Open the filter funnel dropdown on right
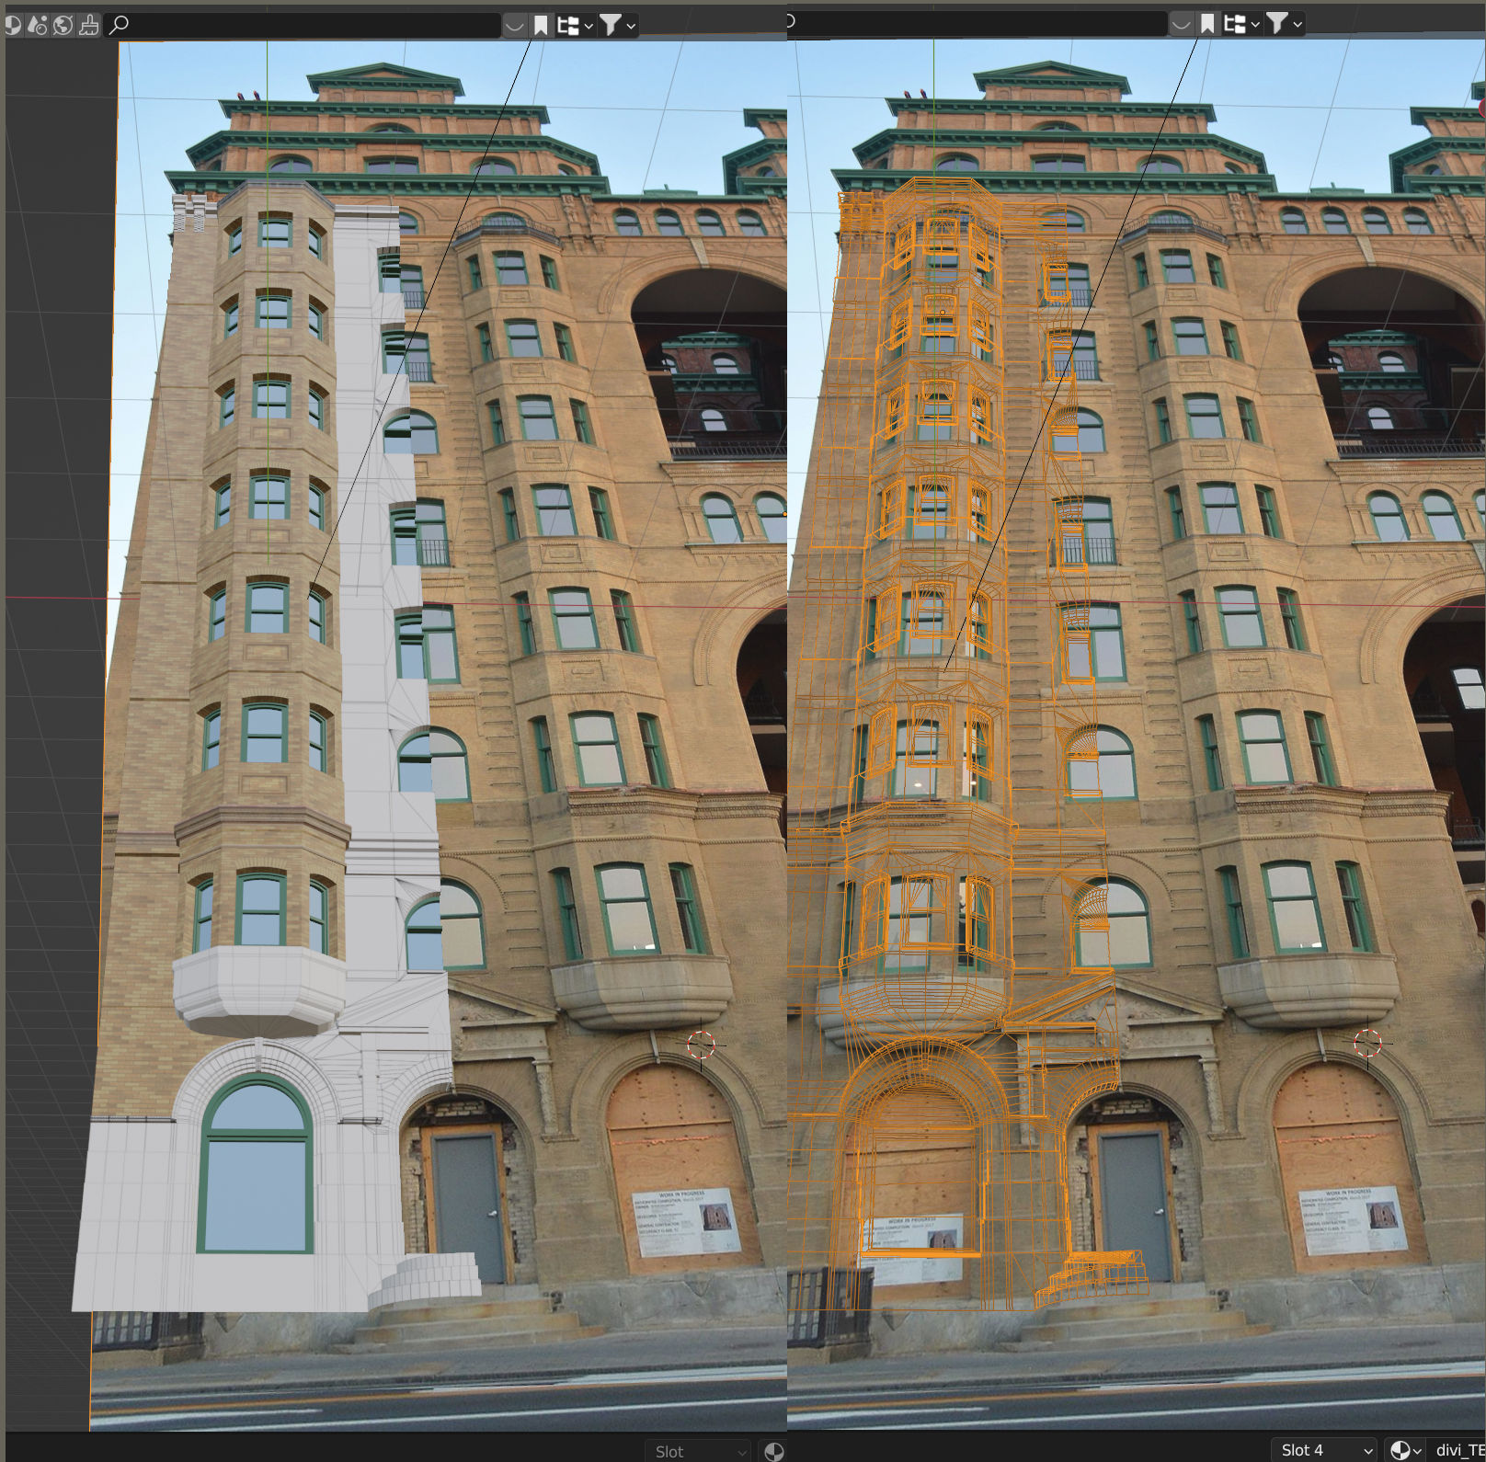Image resolution: width=1486 pixels, height=1462 pixels. (1285, 24)
